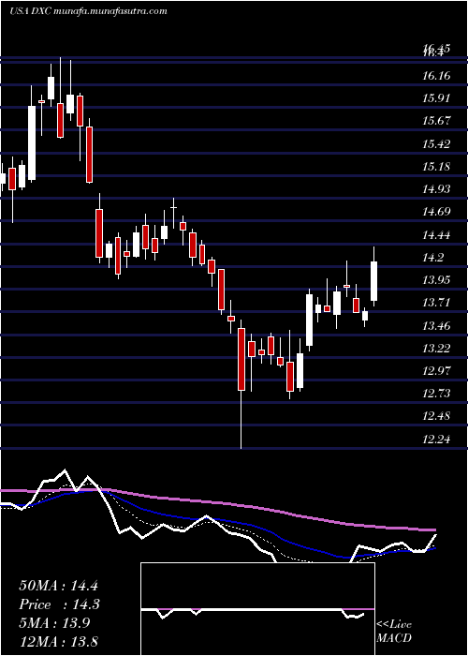The image size is (468, 656).
Task: Click the 15.91 price axis label
Action: point(436,98)
